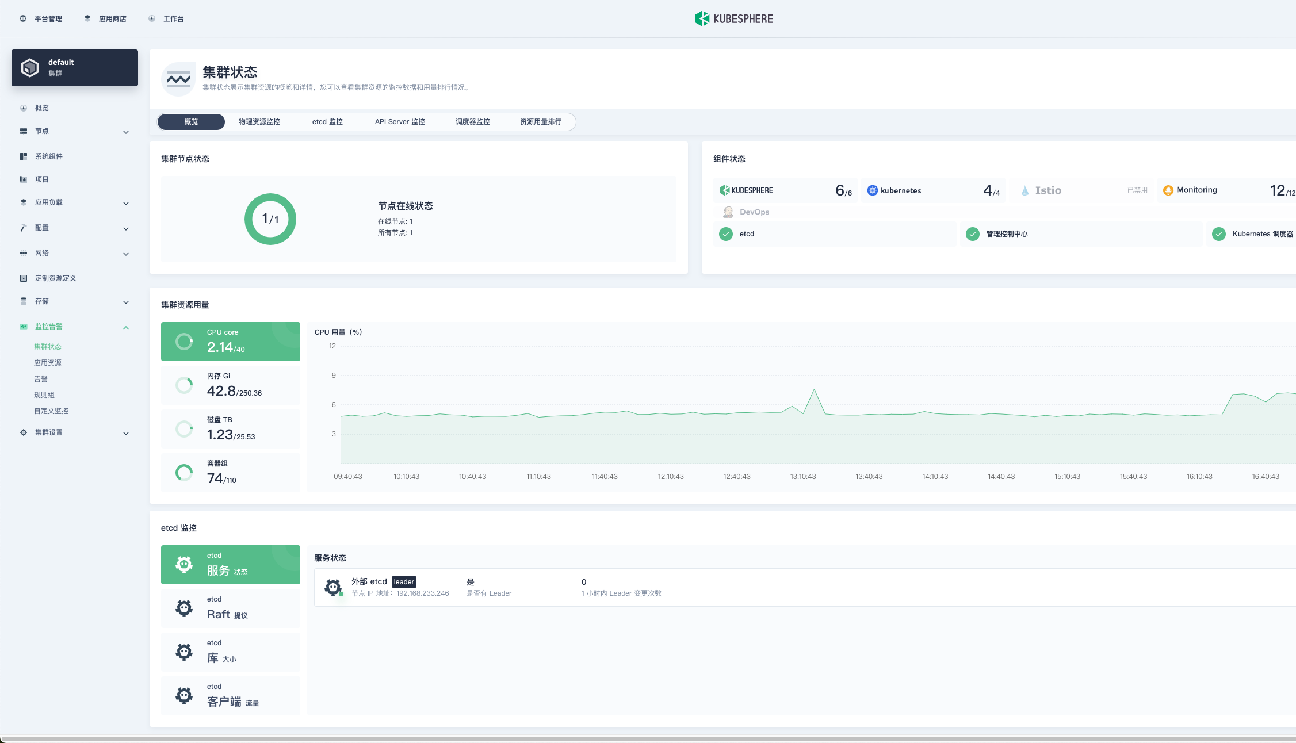Click the platform management gear icon
Viewport: 1296px width, 743px height.
23,18
